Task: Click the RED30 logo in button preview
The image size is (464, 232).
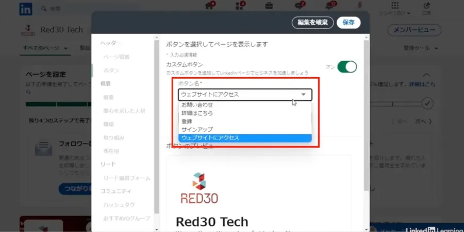Action: coord(199,188)
